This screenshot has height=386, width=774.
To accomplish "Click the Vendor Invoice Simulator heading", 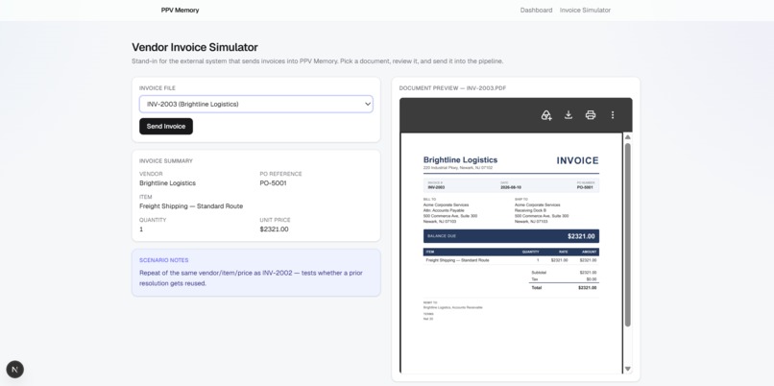I will point(195,47).
